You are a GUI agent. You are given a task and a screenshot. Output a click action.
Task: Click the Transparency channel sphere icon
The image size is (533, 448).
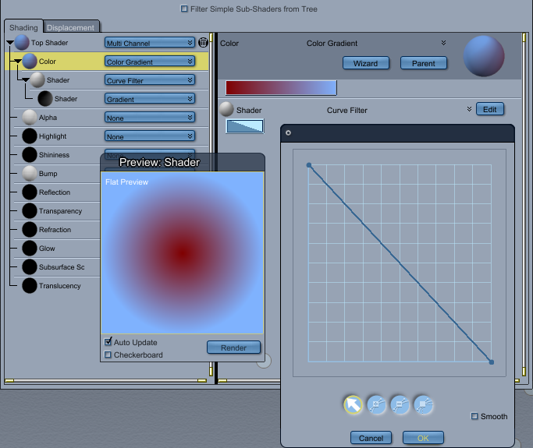[x=30, y=211]
